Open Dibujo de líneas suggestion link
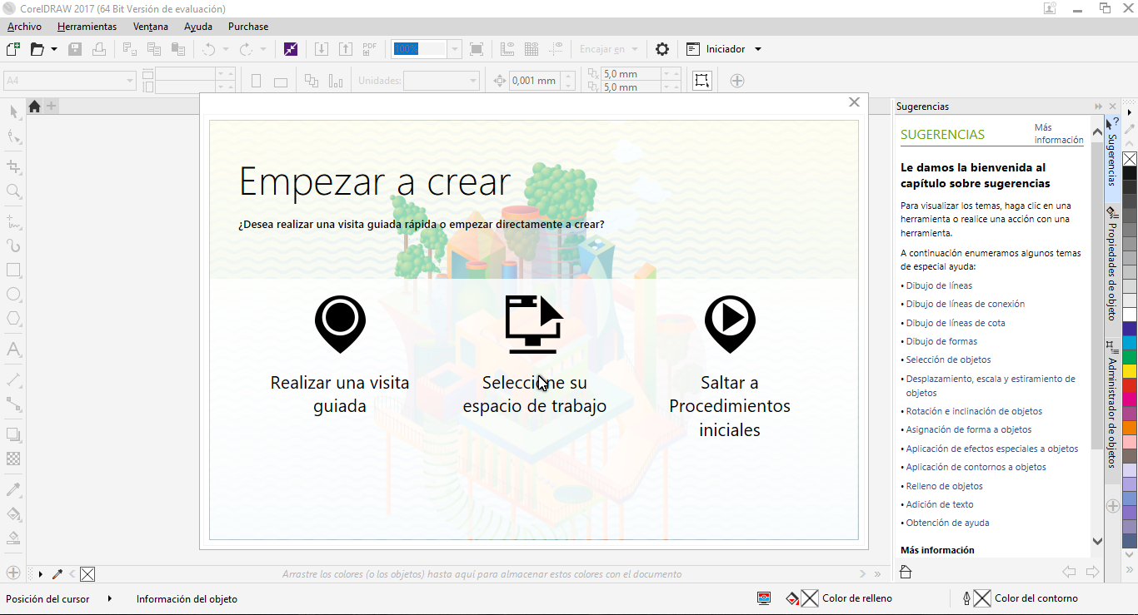Viewport: 1138px width, 615px height. (x=939, y=285)
